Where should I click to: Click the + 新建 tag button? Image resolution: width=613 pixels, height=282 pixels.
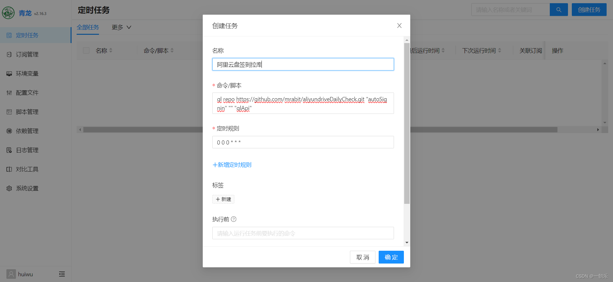pyautogui.click(x=223, y=199)
